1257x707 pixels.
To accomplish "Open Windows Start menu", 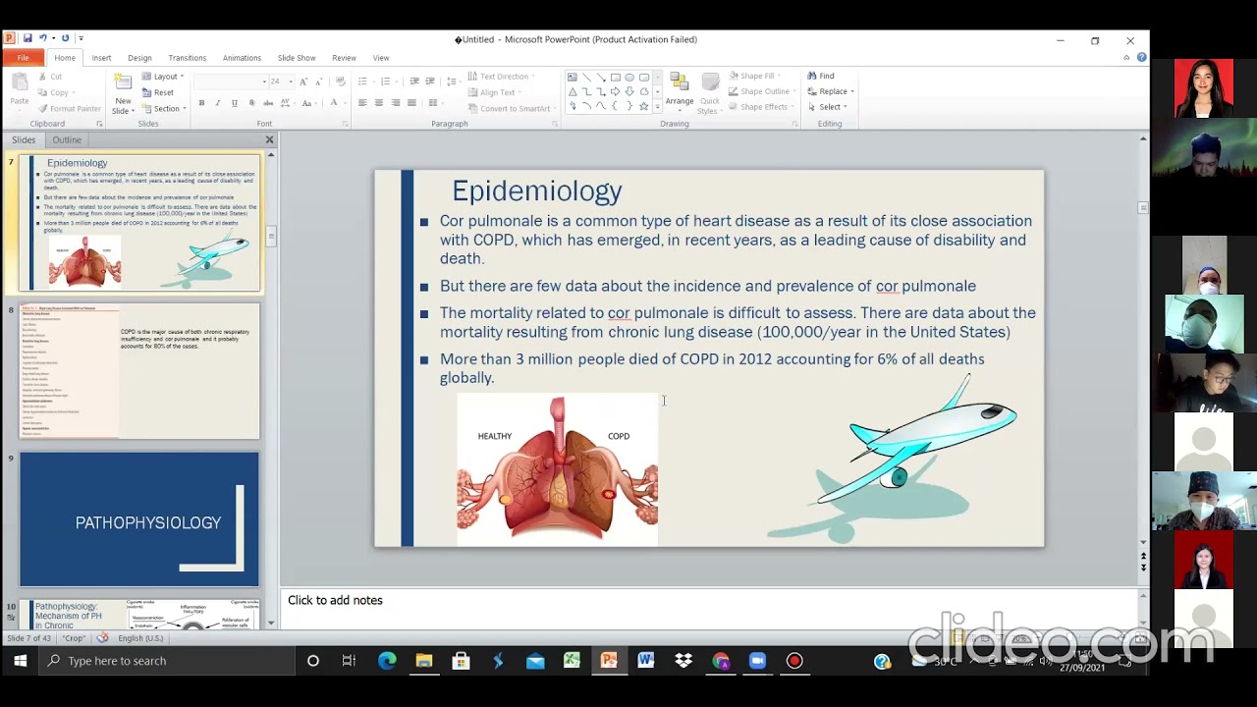I will (x=20, y=661).
